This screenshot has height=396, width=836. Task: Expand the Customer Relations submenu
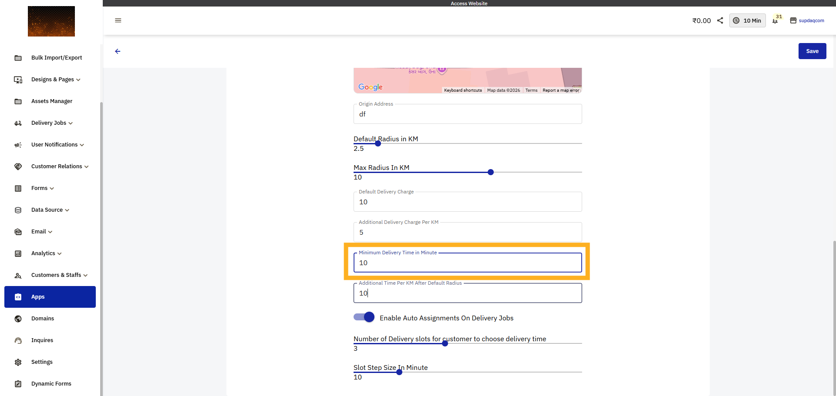point(86,167)
